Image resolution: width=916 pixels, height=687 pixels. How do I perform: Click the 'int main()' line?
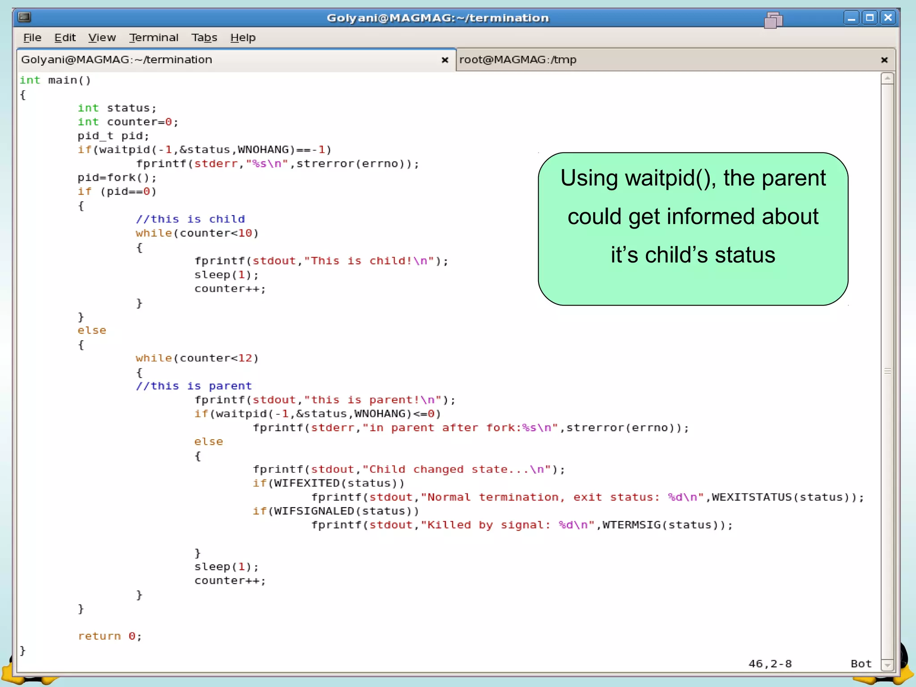pos(55,81)
